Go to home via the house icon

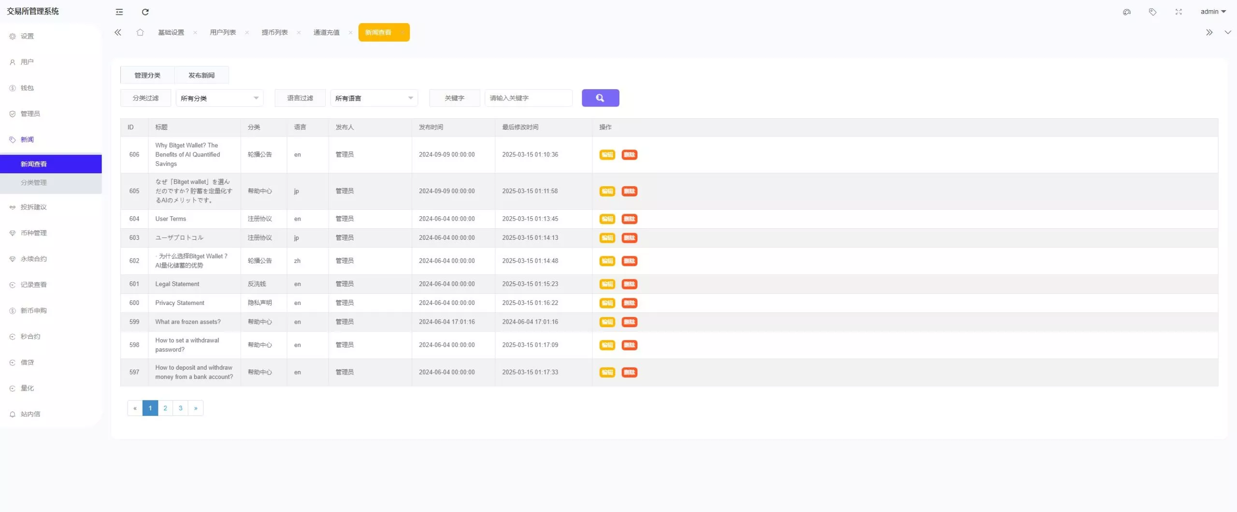140,32
